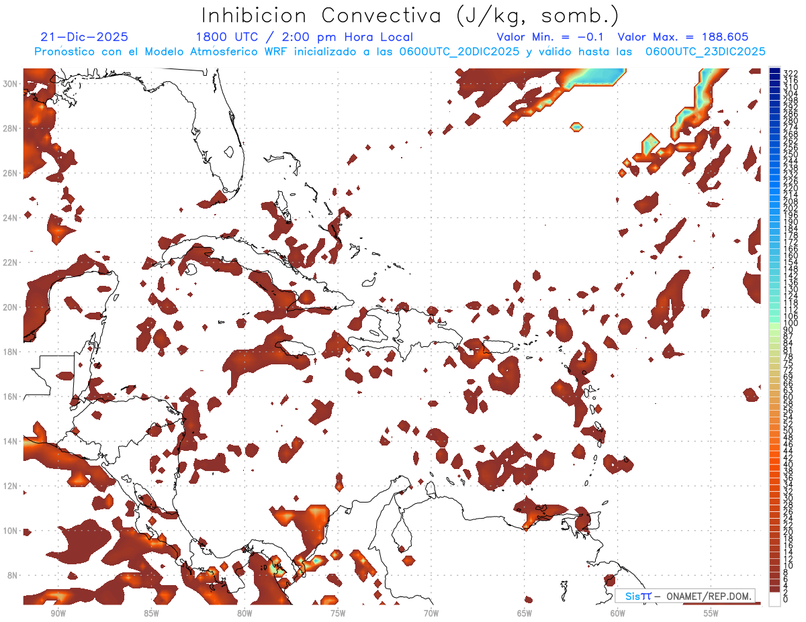The image size is (806, 622).
Task: Click the white bottom swatch of the color bar
Action: 775,598
